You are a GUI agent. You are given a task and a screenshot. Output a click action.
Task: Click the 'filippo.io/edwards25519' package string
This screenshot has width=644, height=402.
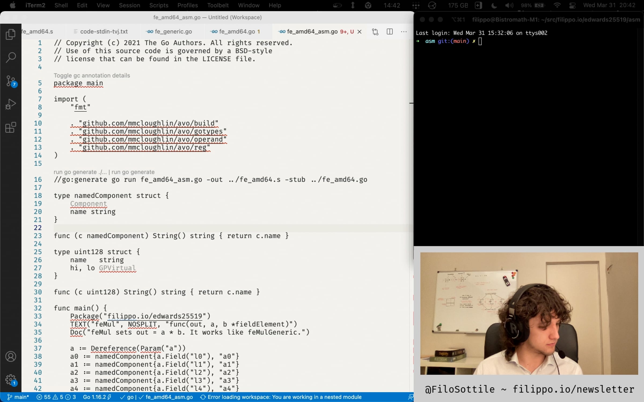tap(155, 316)
